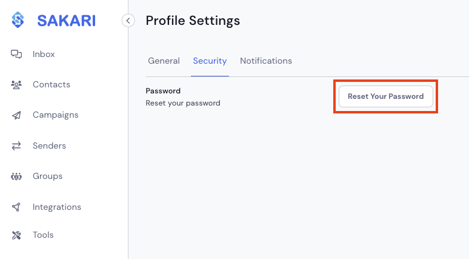This screenshot has width=469, height=259.
Task: Open the Contacts menu label
Action: (52, 84)
